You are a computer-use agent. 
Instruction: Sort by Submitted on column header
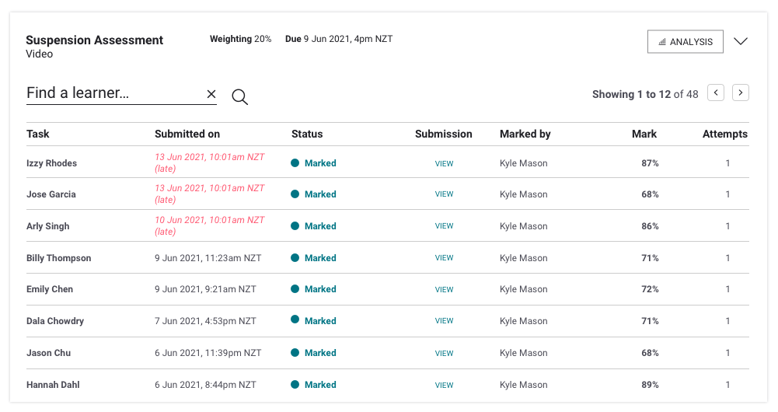[187, 134]
